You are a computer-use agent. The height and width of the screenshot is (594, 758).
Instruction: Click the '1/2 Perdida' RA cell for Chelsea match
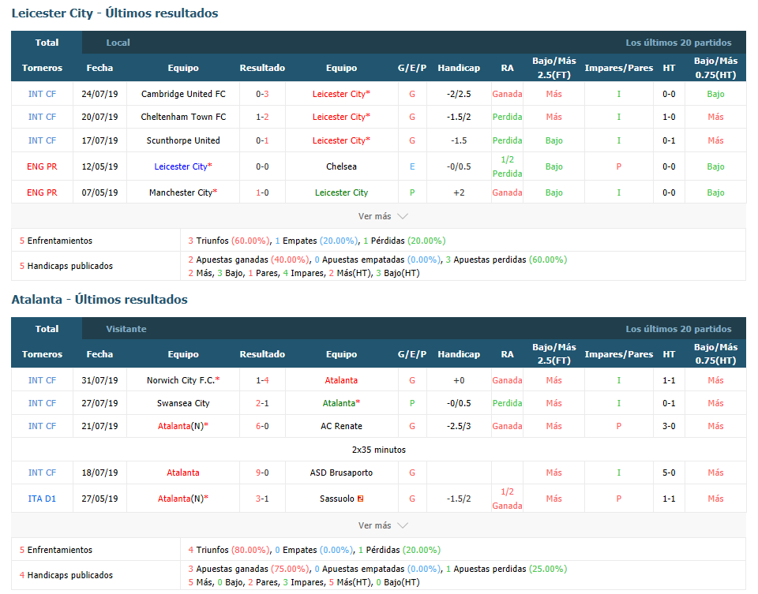tap(507, 166)
